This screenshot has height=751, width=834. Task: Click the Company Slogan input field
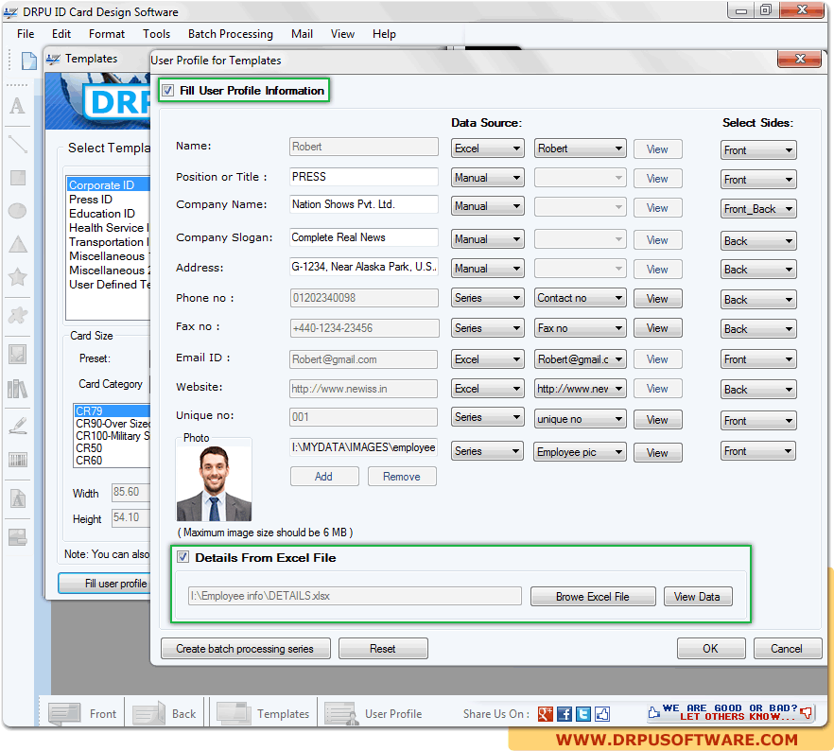click(x=364, y=237)
